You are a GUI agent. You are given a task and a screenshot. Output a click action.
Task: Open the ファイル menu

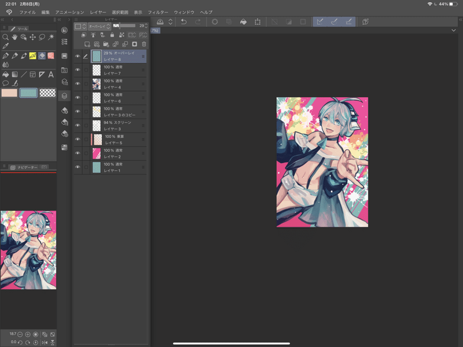pos(27,12)
